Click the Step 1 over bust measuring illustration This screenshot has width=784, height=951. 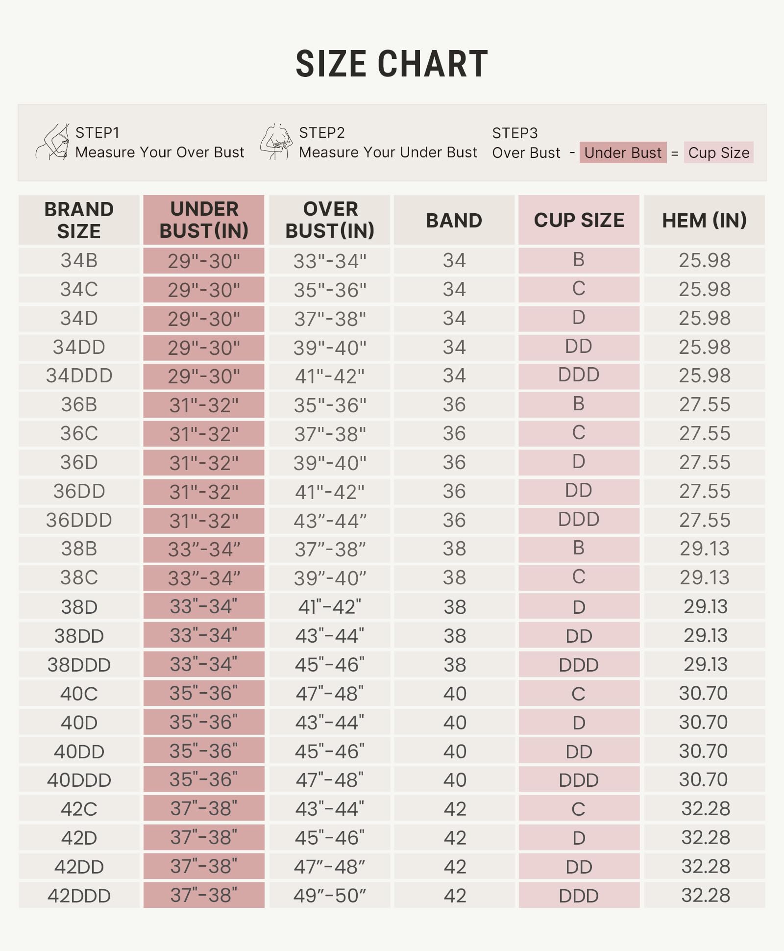tap(52, 142)
